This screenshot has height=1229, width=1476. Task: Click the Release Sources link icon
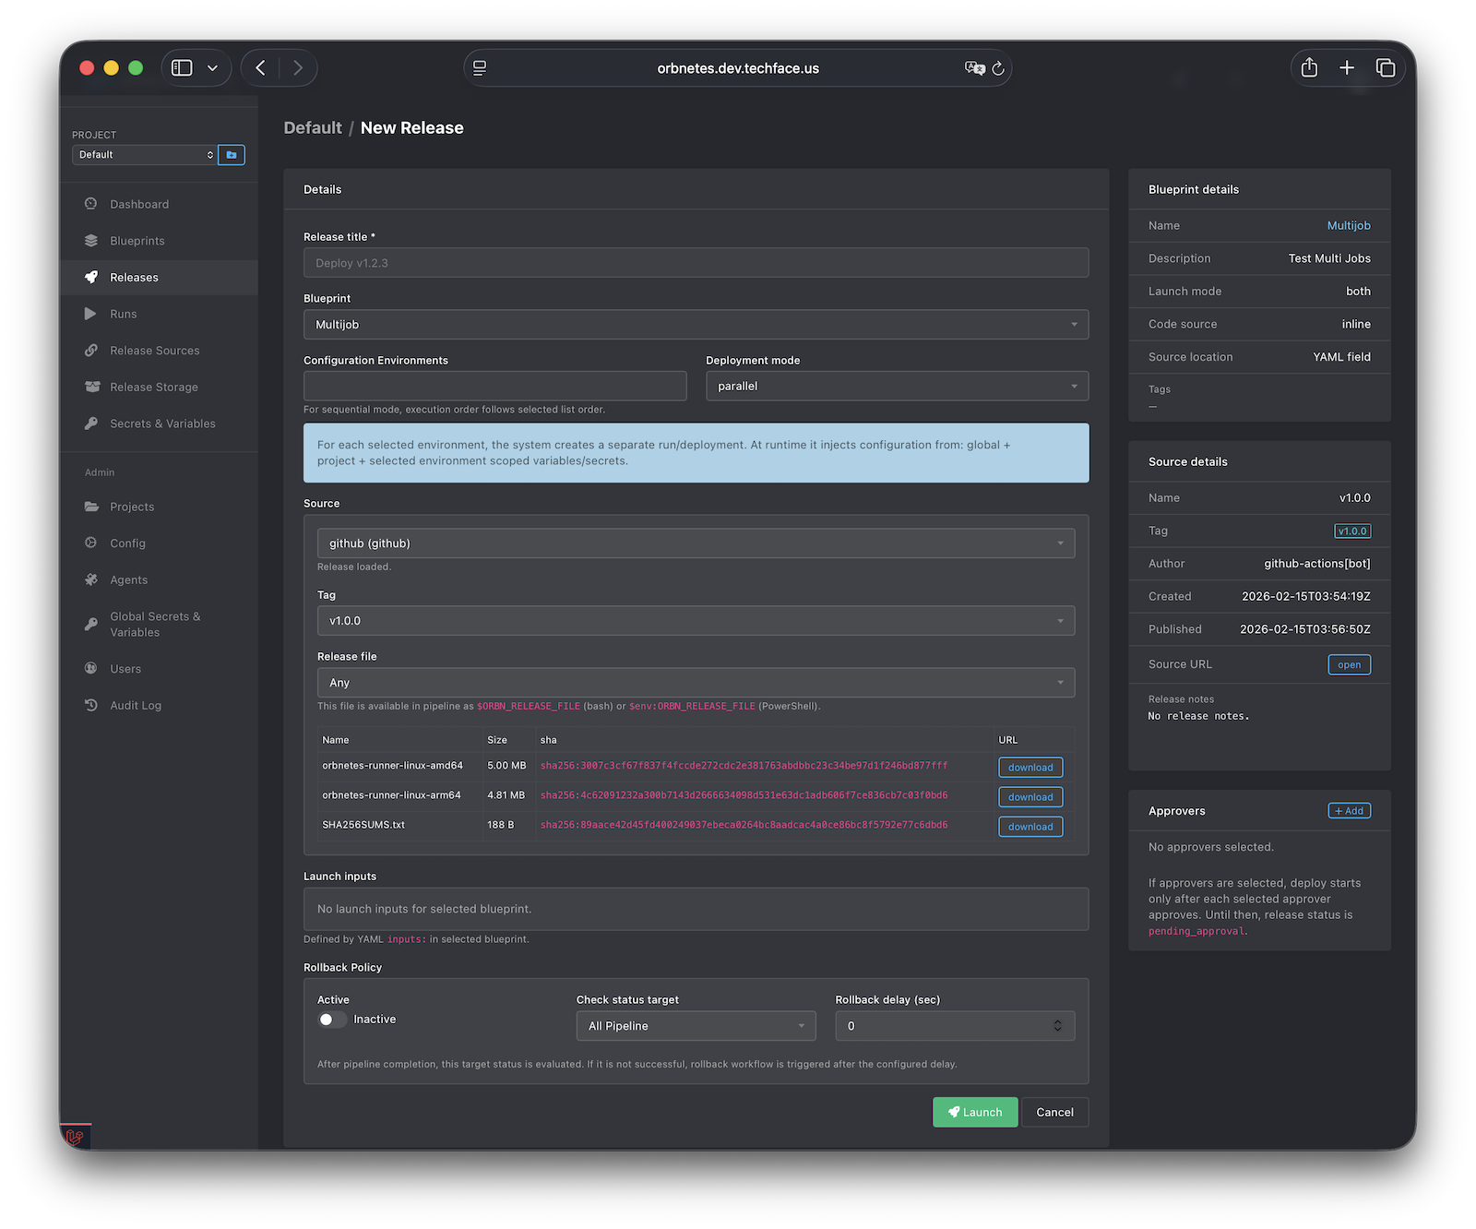tap(91, 351)
